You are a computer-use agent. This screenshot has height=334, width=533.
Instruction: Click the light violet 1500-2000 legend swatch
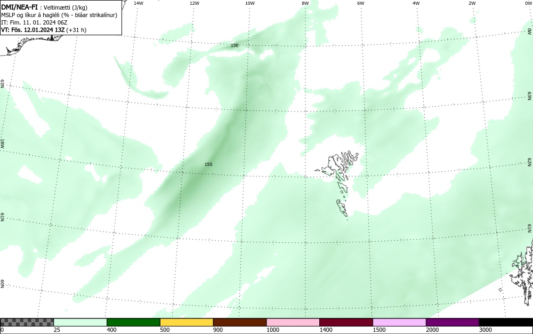pyautogui.click(x=399, y=322)
